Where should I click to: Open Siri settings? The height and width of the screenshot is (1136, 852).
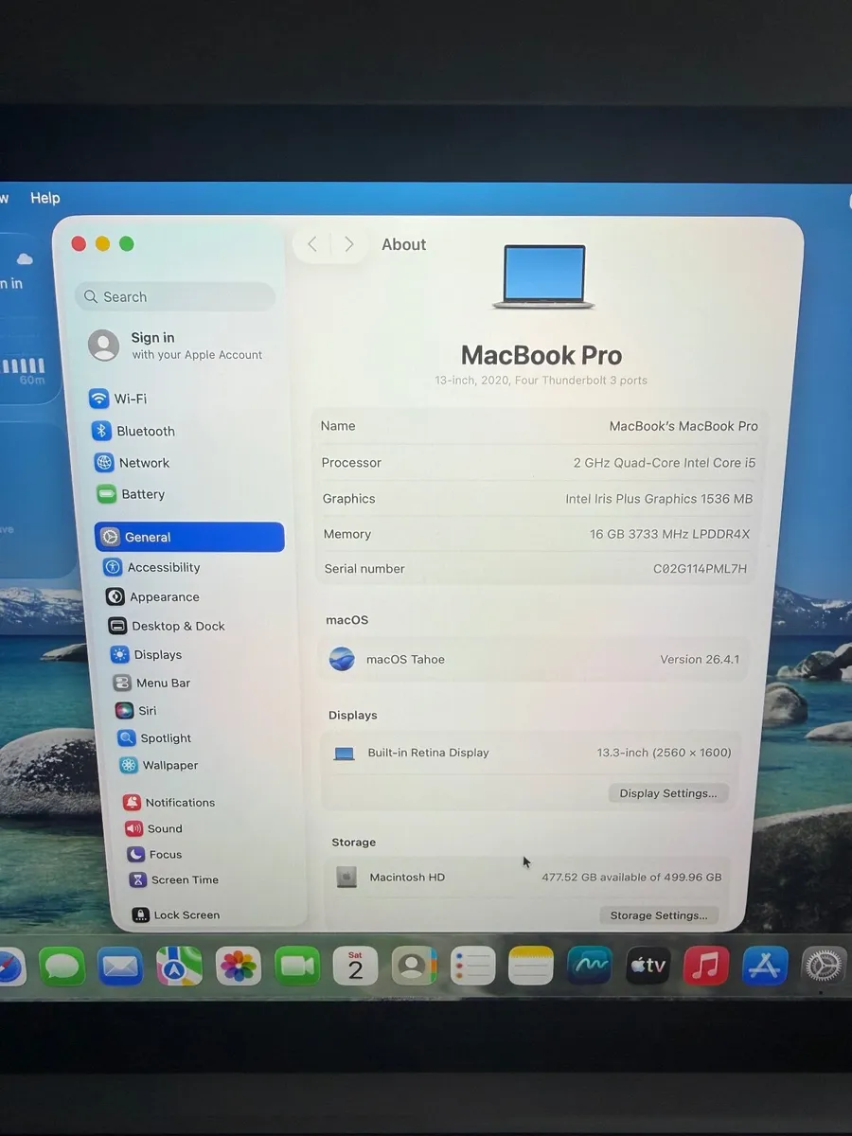pos(136,710)
